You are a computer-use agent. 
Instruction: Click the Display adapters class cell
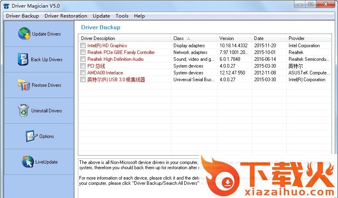pyautogui.click(x=189, y=46)
